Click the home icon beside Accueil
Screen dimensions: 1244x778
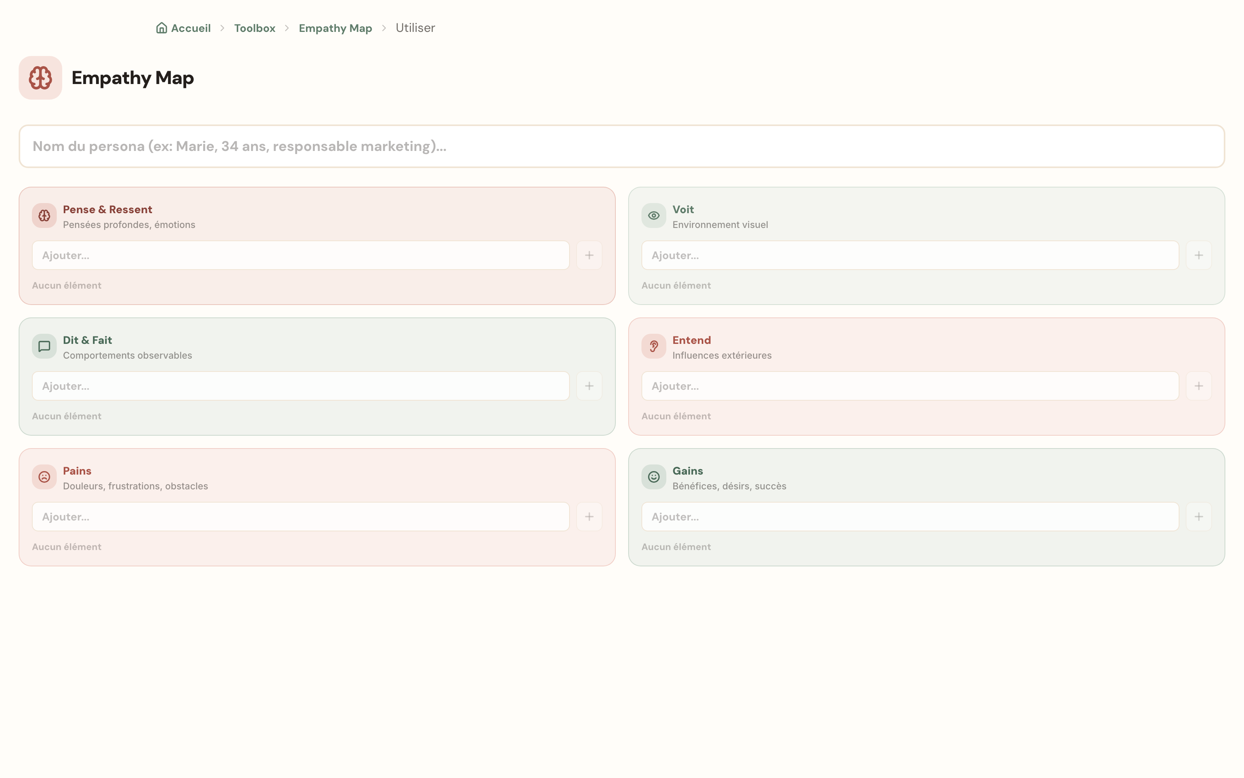tap(161, 28)
